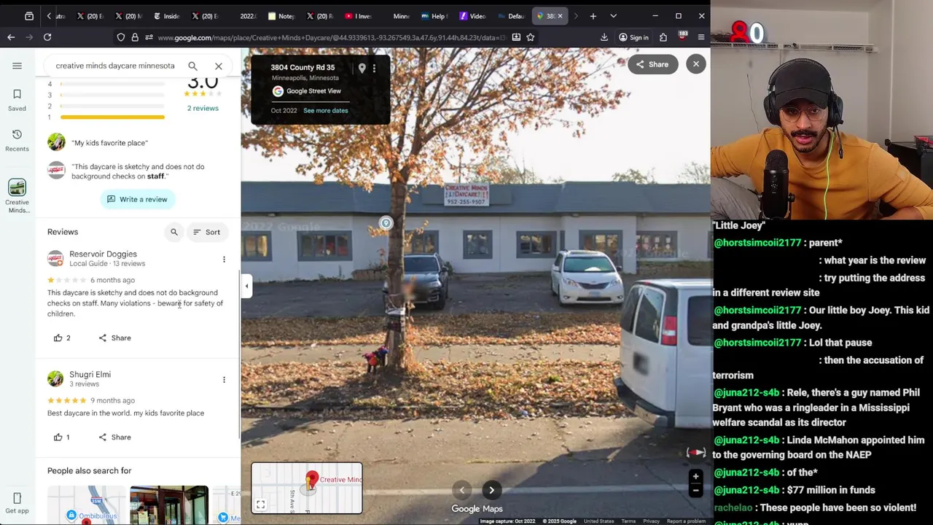This screenshot has width=933, height=525.
Task: Click See more dates link
Action: pyautogui.click(x=326, y=110)
